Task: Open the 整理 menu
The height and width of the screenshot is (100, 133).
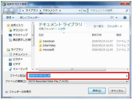Action: [x=10, y=18]
